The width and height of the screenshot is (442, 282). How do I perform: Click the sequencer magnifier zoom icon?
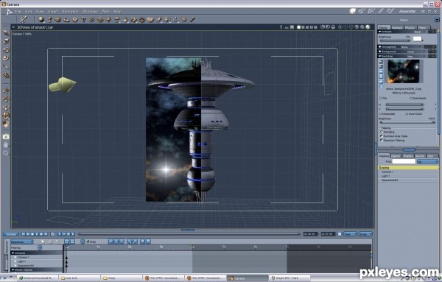coord(57,242)
